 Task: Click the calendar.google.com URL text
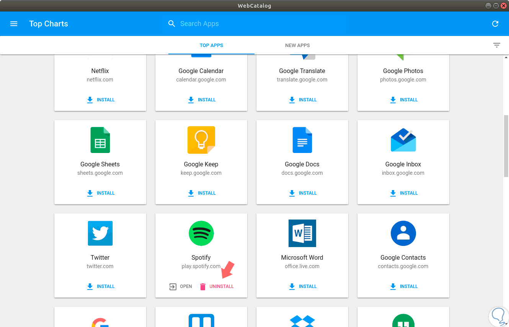201,80
